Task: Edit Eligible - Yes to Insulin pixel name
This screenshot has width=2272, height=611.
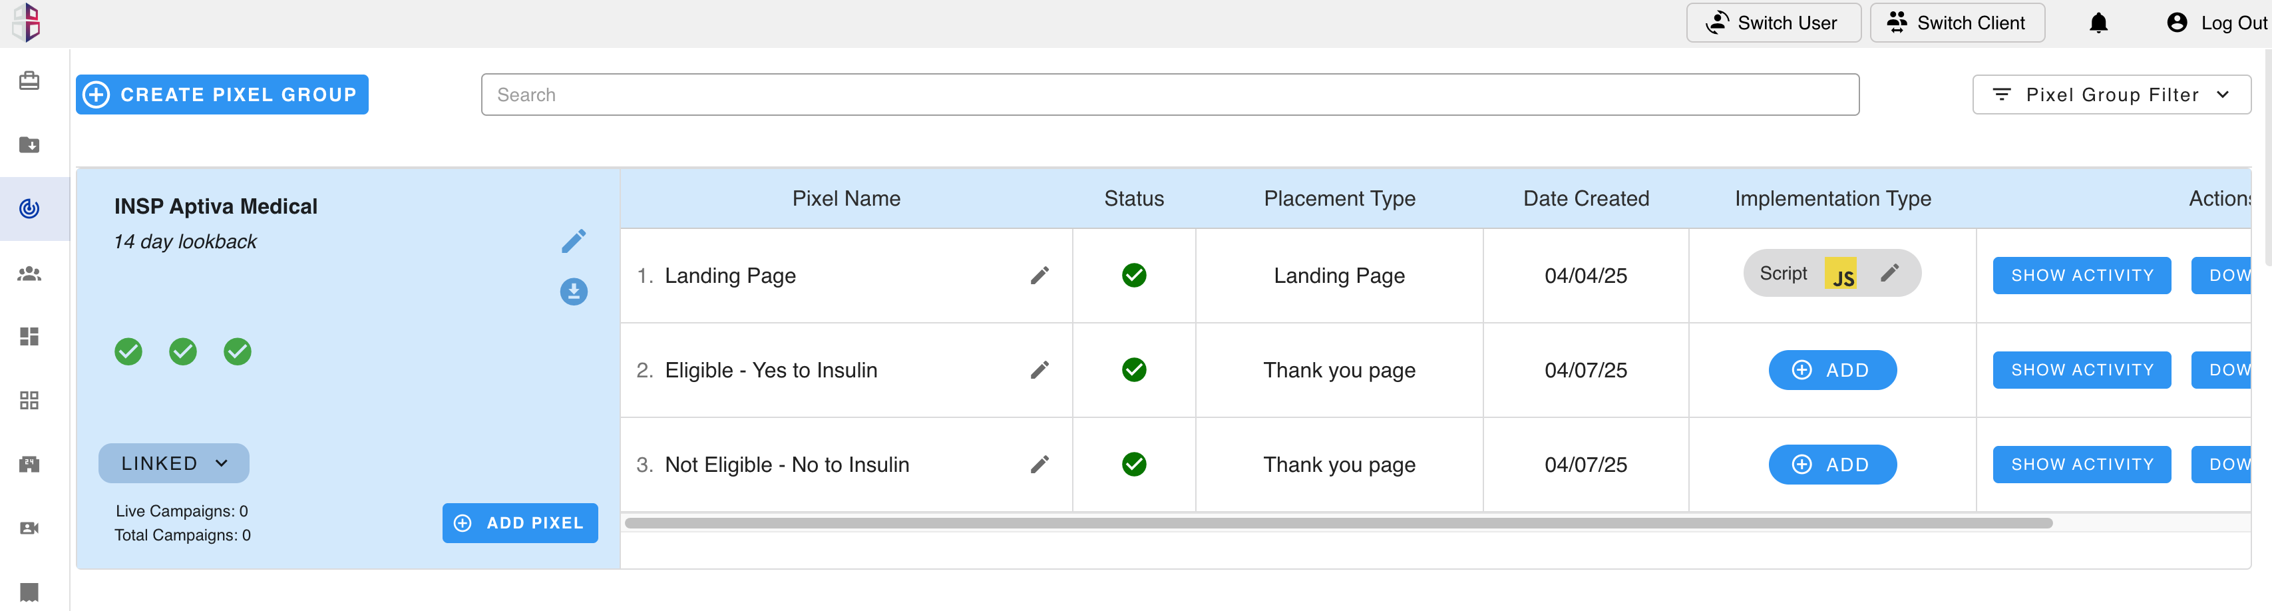Action: (x=1040, y=370)
